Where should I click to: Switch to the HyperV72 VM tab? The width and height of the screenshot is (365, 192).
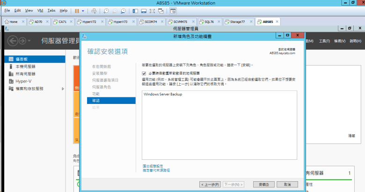88,22
